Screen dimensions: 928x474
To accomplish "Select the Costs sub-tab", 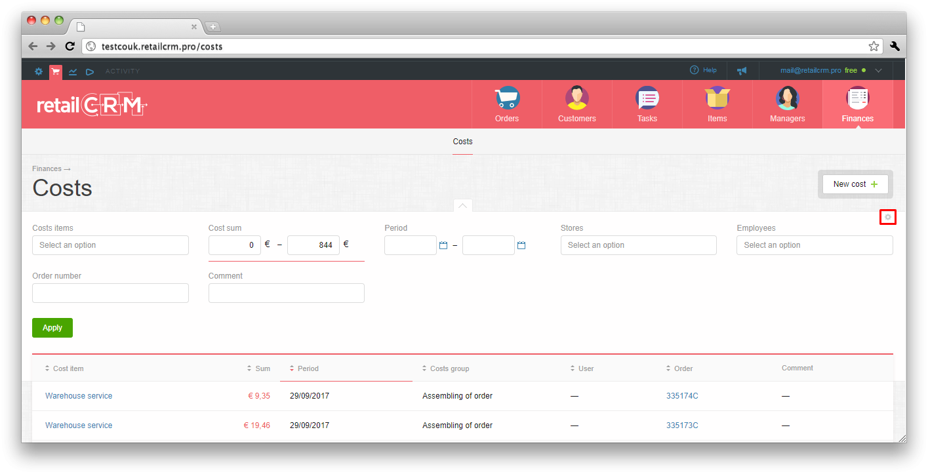I will 462,142.
